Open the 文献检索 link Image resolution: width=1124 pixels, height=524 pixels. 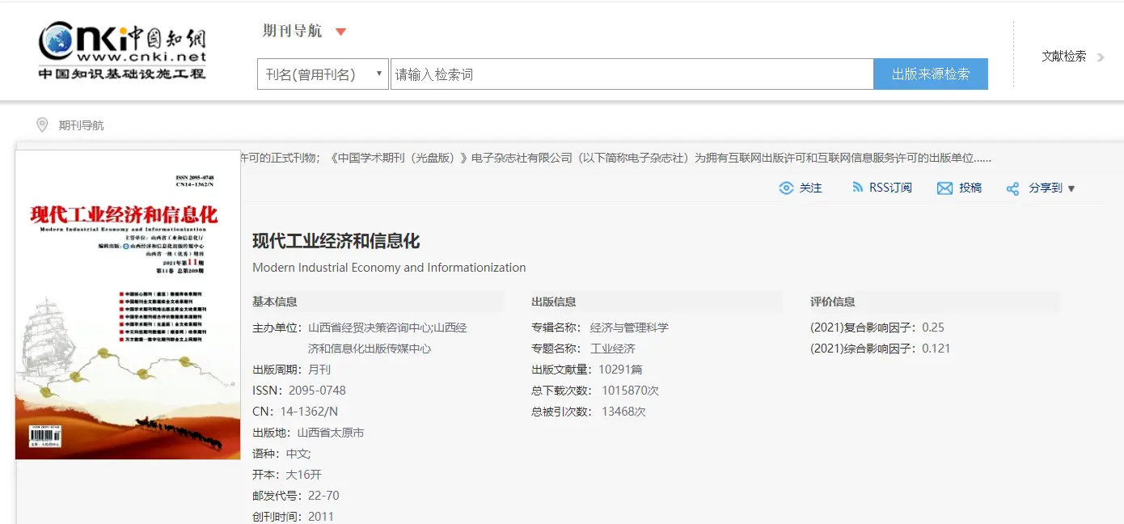point(1063,57)
